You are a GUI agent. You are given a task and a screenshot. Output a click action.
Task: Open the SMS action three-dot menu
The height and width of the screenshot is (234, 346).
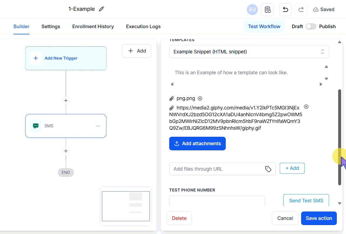(98, 126)
